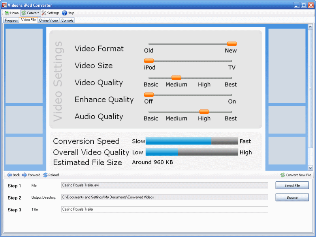Click the Conversion Speed progress bar

tap(192, 141)
